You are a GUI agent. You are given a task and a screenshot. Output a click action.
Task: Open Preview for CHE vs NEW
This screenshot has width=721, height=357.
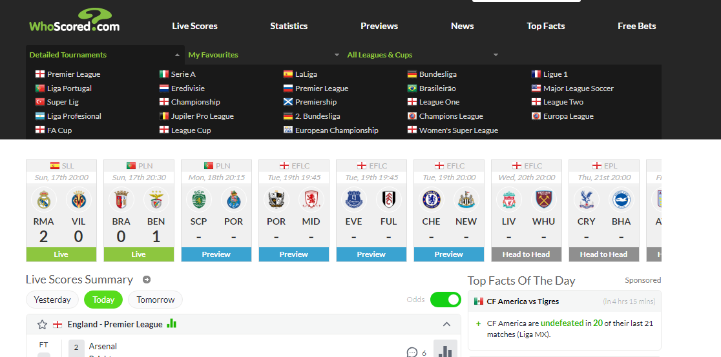(x=449, y=254)
